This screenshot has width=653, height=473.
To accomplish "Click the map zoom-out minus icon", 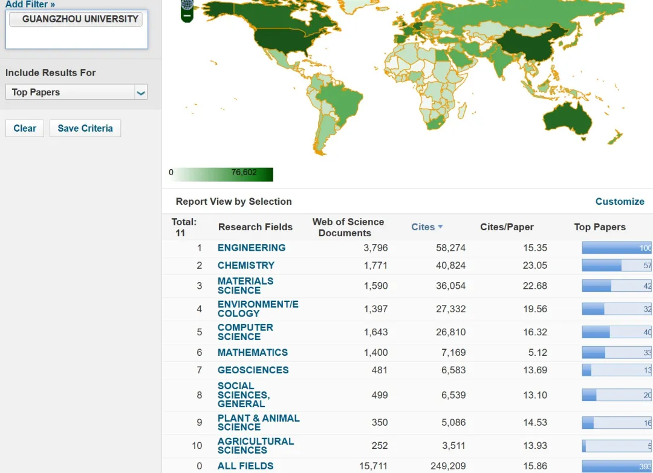I will click(x=187, y=16).
